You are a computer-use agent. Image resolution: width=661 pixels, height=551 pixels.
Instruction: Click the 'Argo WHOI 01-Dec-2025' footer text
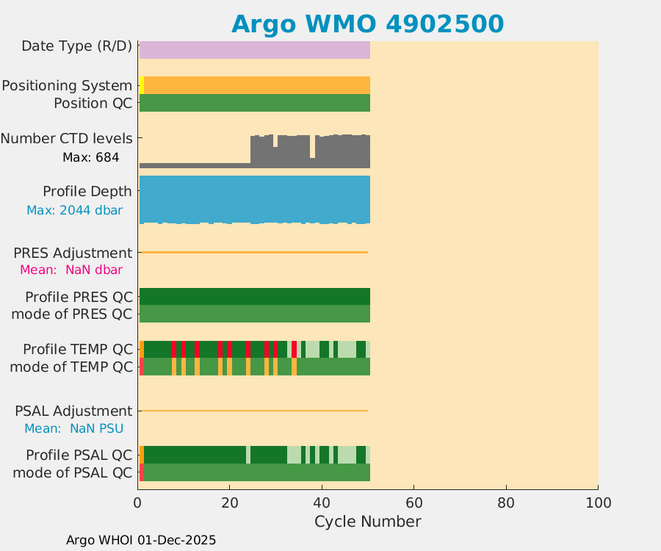[141, 540]
